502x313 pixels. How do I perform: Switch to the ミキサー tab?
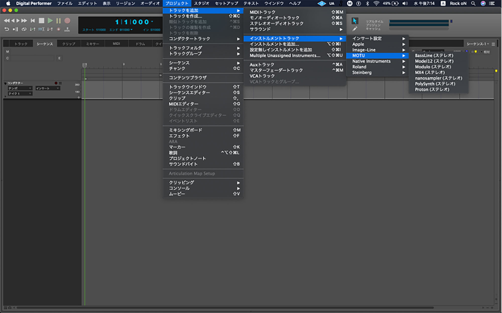point(92,44)
